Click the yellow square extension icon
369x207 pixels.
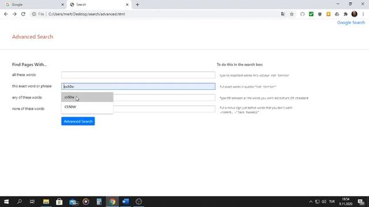[x=328, y=14]
